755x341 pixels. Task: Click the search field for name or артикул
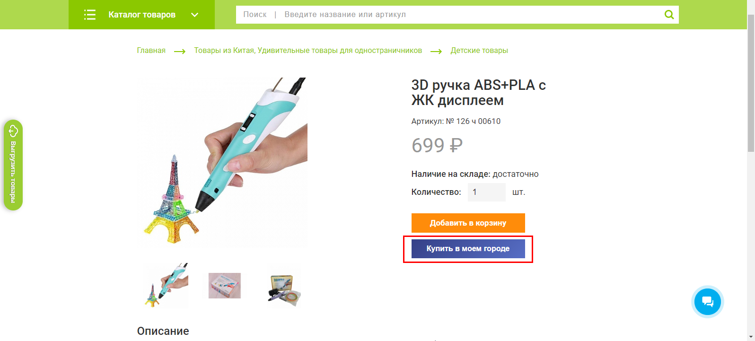click(449, 15)
